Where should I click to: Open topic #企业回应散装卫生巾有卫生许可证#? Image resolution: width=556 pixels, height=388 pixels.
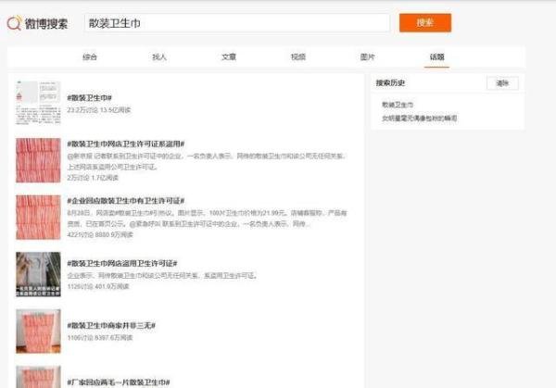pyautogui.click(x=125, y=201)
